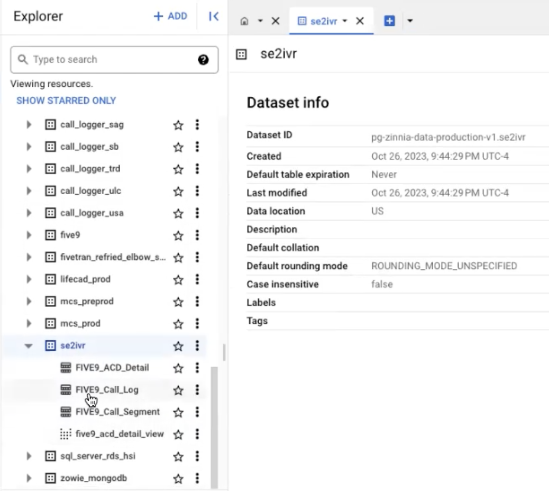Click the five9_acd_detail_view view icon

pyautogui.click(x=66, y=434)
